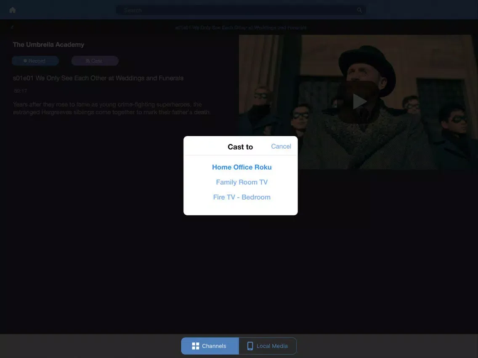Click the Search input field
Screen dimensions: 478x358
click(x=241, y=11)
